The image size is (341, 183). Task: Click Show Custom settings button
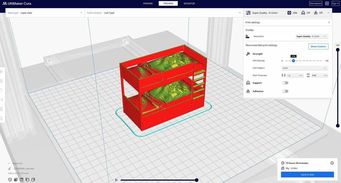318,46
